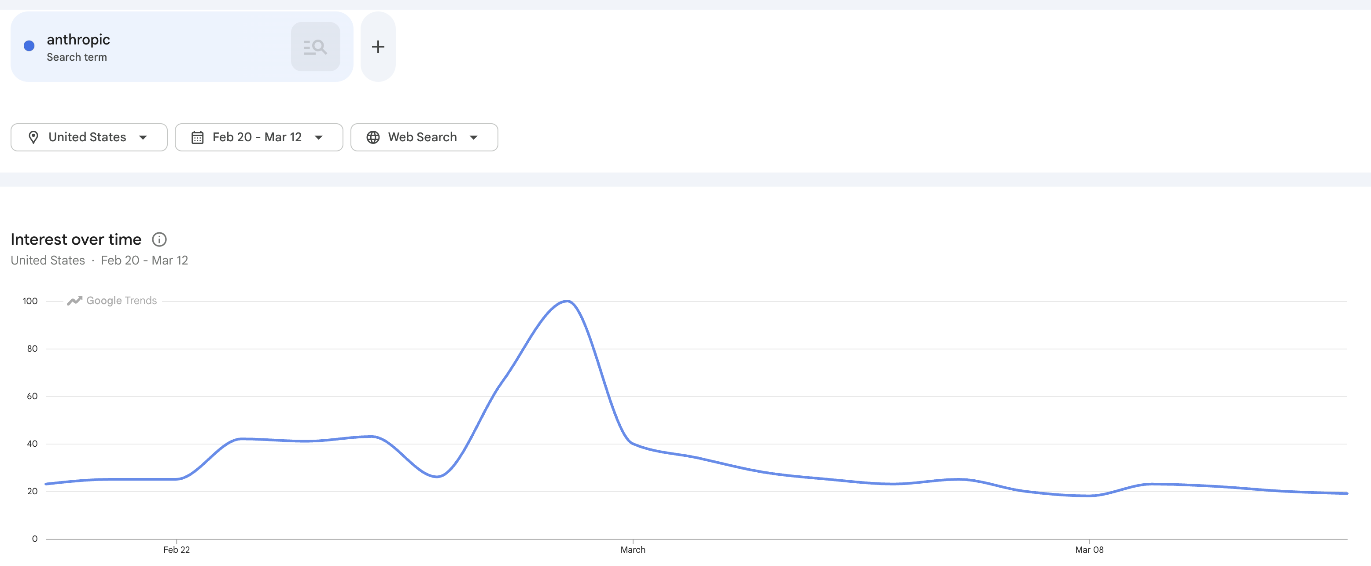Click the search term explore icon
Screen dimensions: 1371x566
tap(315, 47)
